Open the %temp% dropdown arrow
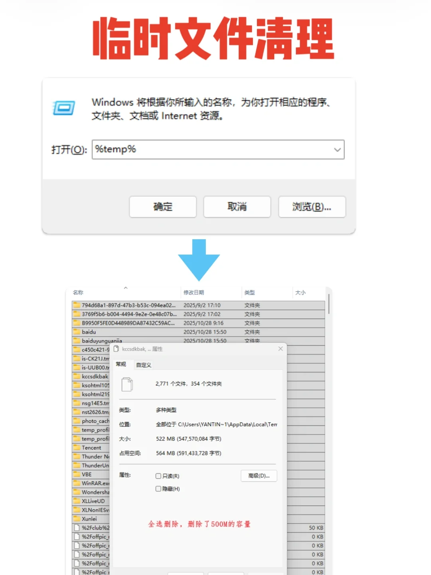431x575 pixels. point(337,150)
